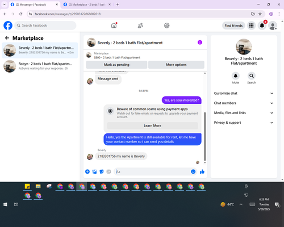Screen dimensions: 284x227
Task: Open more actions plus icon
Action: 87,171
